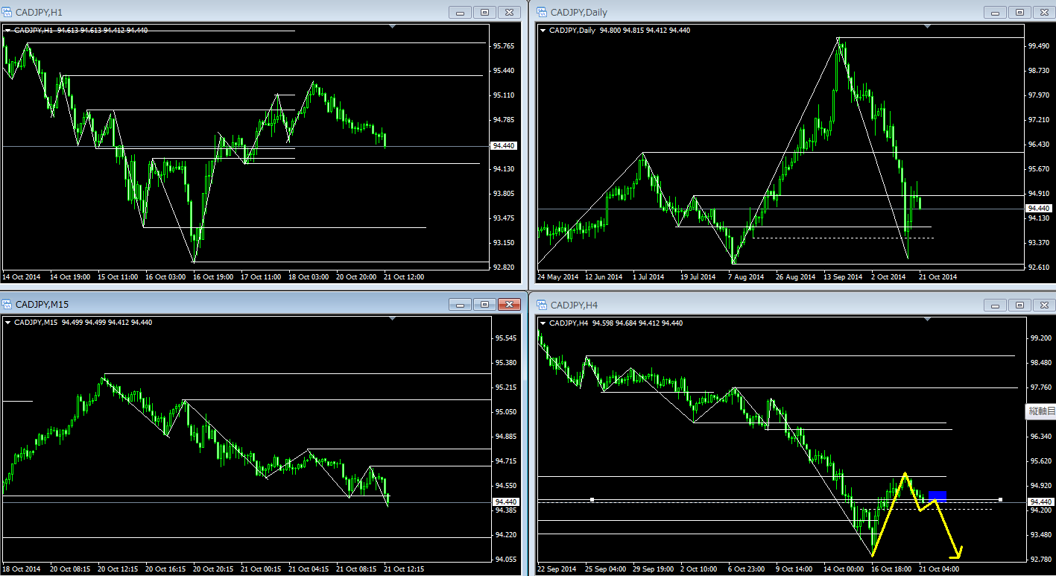Minimize the CADJPY,M15 chart window
Viewport: 1056px width, 576px height.
pyautogui.click(x=461, y=305)
